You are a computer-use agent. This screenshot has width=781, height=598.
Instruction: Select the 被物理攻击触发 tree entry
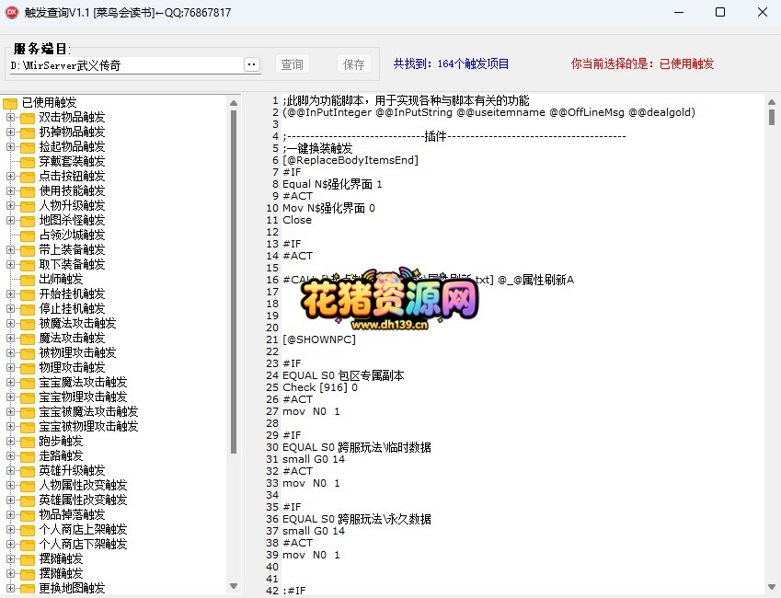77,353
